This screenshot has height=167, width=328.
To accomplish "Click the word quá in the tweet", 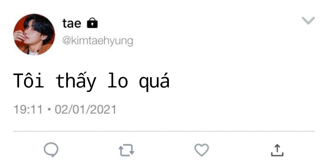I will [154, 82].
